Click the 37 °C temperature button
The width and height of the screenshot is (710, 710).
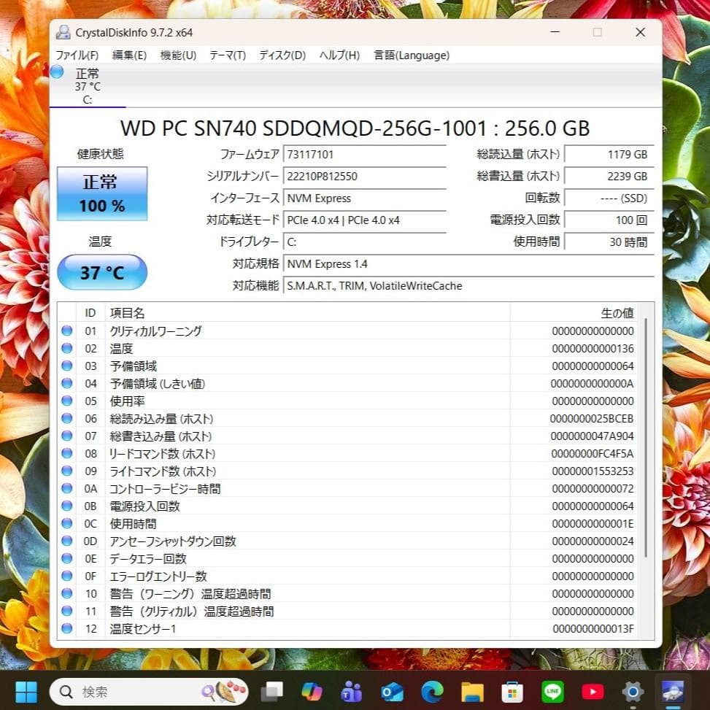[x=101, y=271]
